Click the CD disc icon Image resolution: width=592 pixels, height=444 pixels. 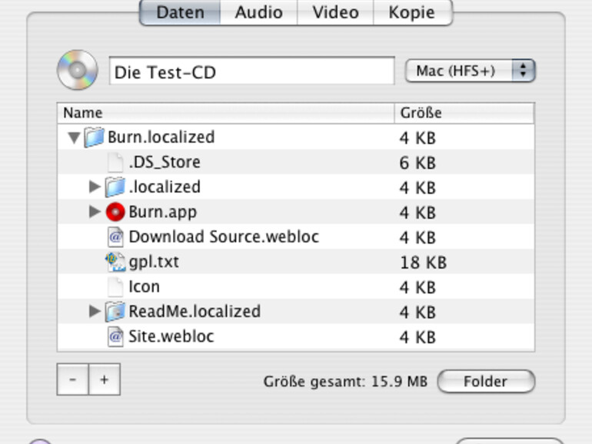click(77, 71)
